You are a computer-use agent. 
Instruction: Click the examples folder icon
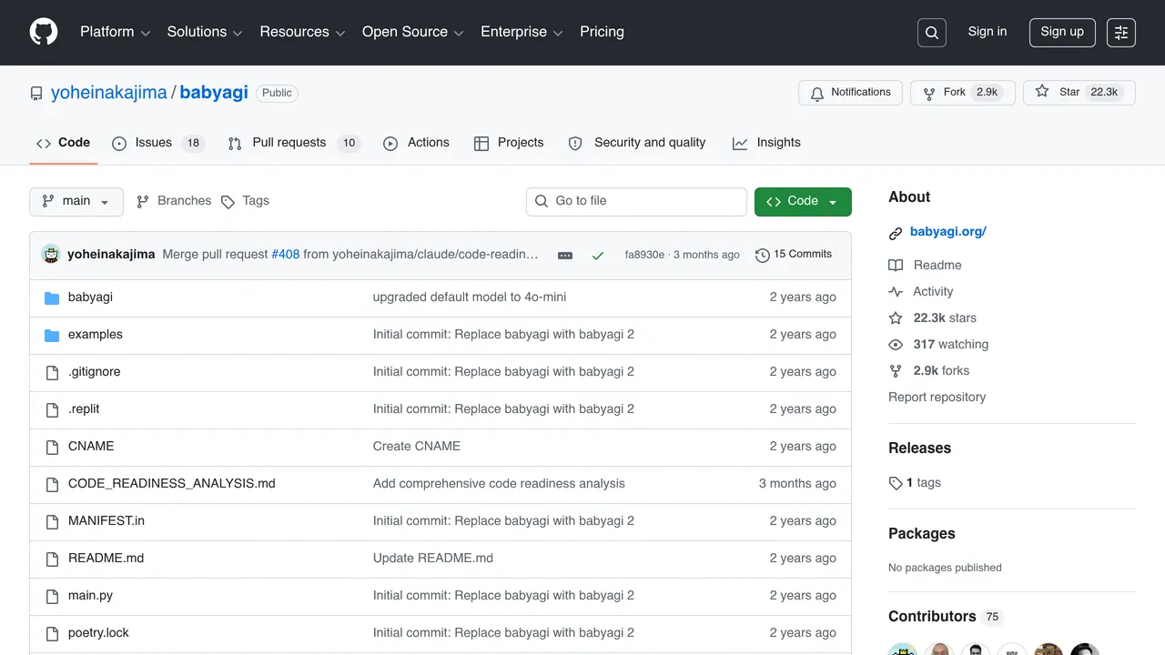52,335
